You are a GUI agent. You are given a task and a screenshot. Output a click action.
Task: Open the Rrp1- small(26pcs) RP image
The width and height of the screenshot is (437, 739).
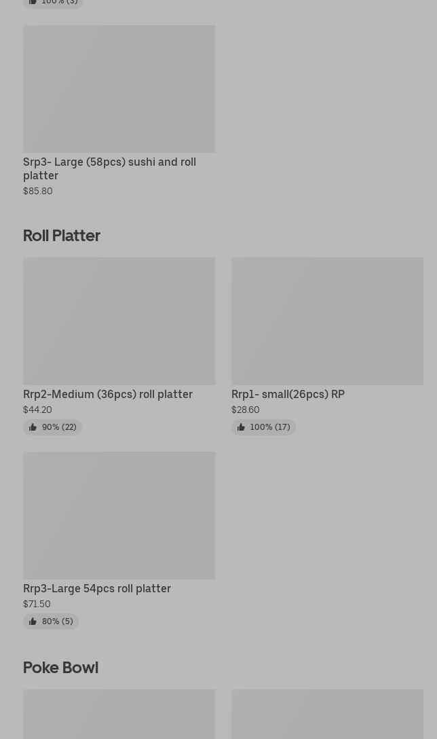pos(327,321)
